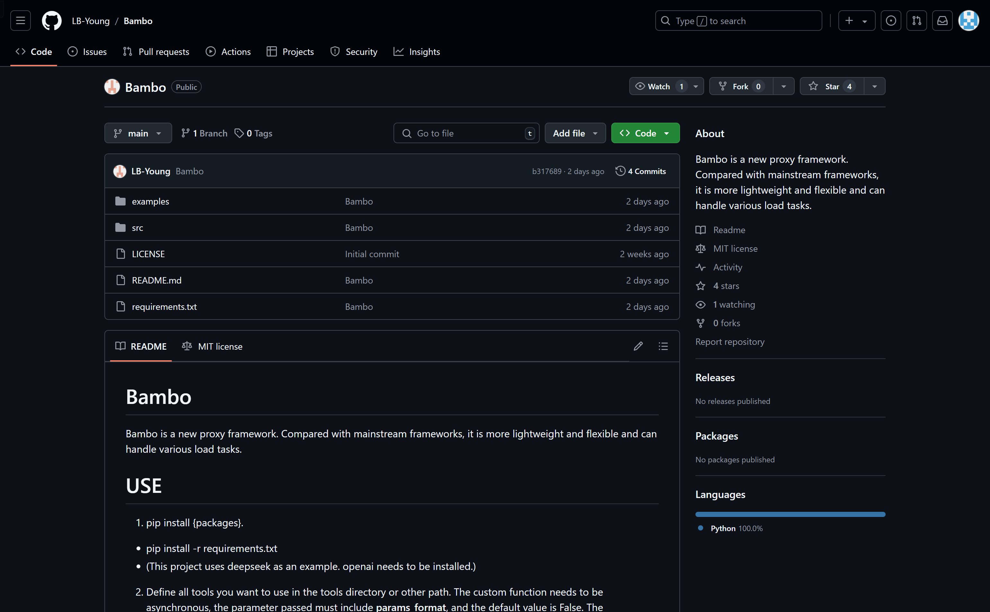
Task: Switch to the Pull requests tab
Action: (x=156, y=51)
